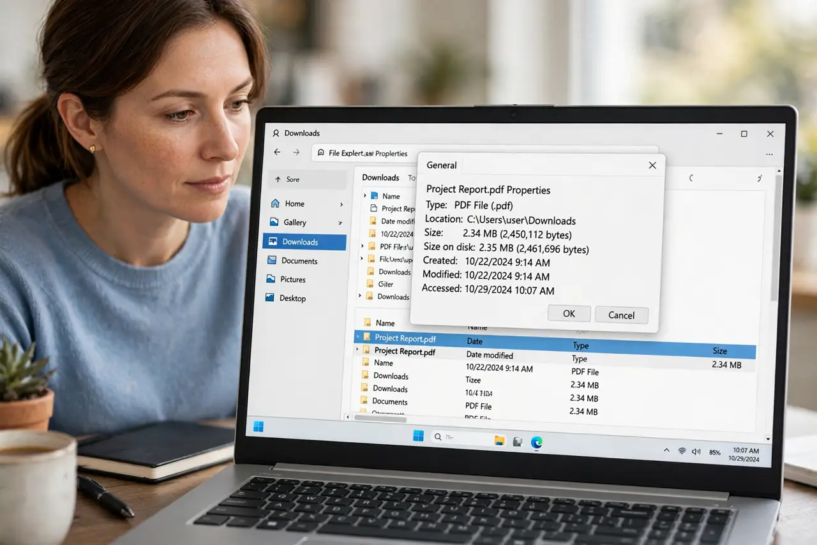Open Microsoft Edge from the taskbar
Viewport: 817px width, 545px height.
pyautogui.click(x=536, y=442)
